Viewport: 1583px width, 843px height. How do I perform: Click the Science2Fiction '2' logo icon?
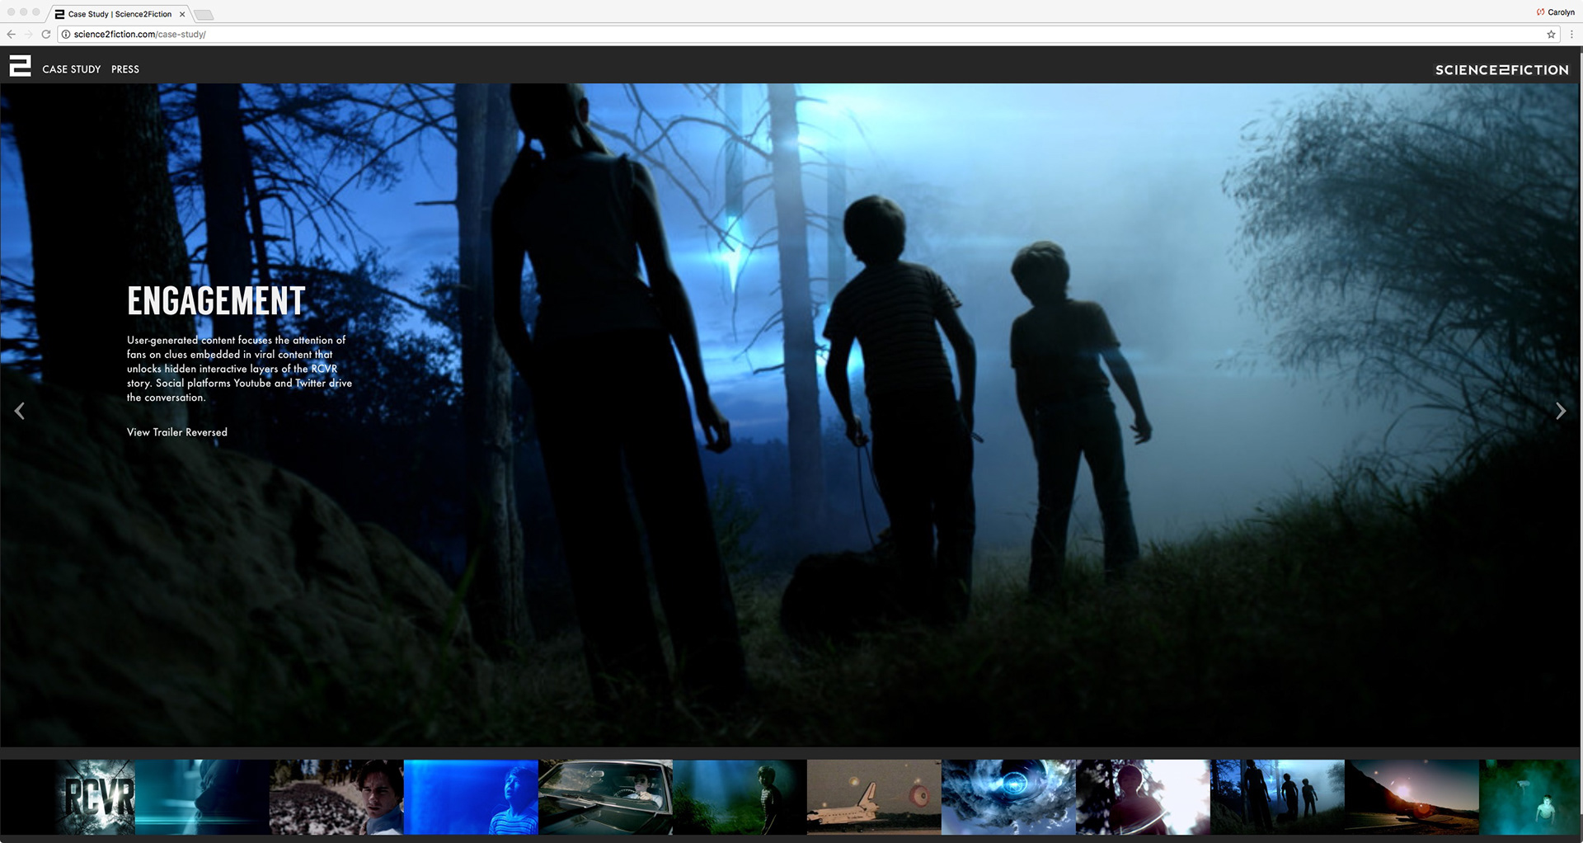point(20,66)
